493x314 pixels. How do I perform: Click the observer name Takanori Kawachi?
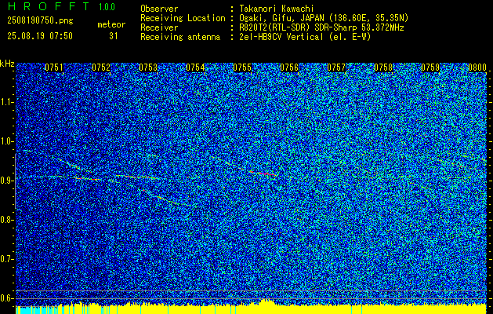(x=277, y=9)
